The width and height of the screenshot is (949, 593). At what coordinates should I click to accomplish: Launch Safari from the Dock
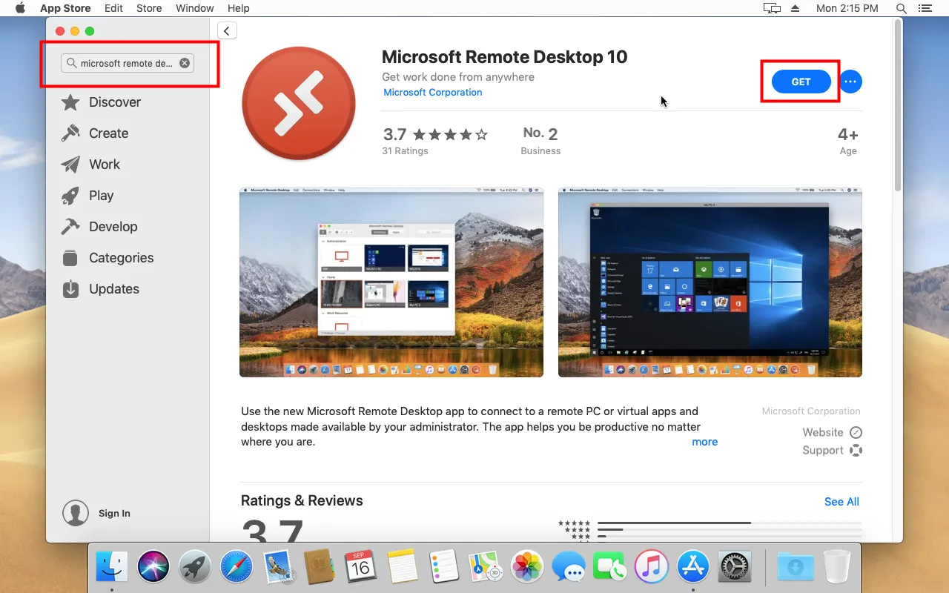tap(236, 567)
